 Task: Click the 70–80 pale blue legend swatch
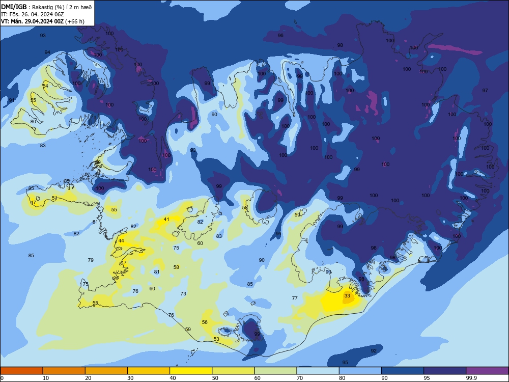pos(318,371)
